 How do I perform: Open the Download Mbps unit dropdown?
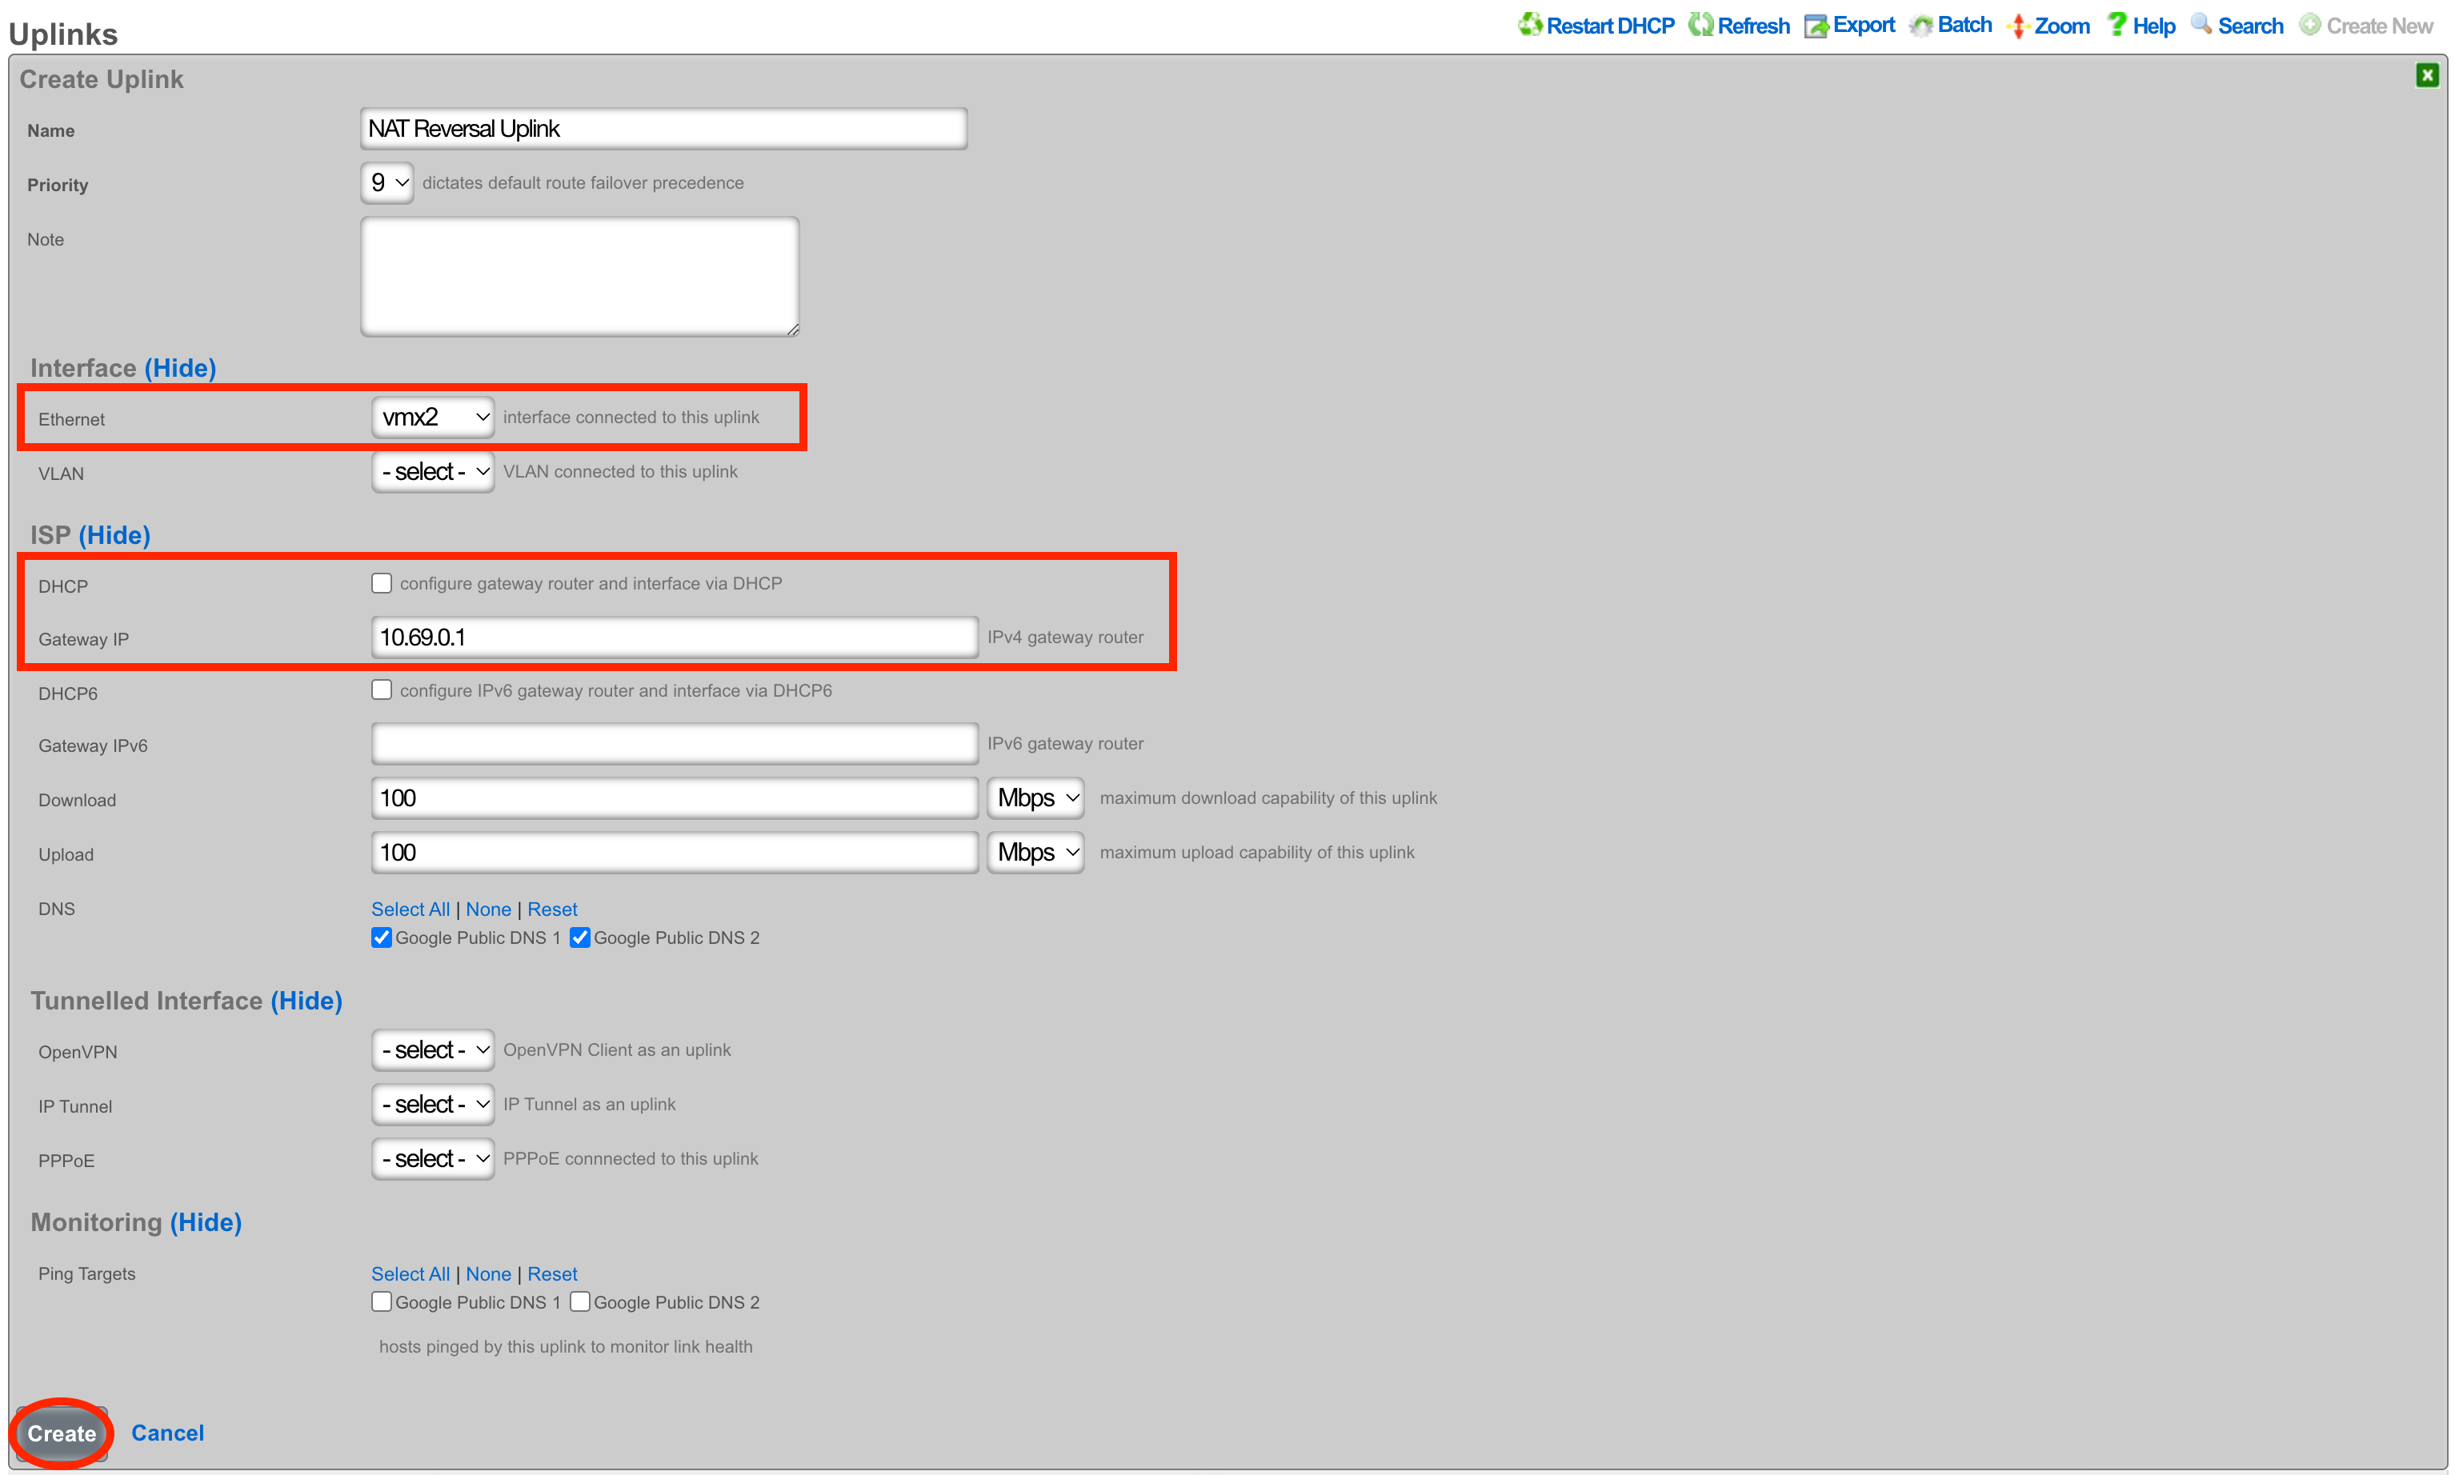[x=1036, y=798]
